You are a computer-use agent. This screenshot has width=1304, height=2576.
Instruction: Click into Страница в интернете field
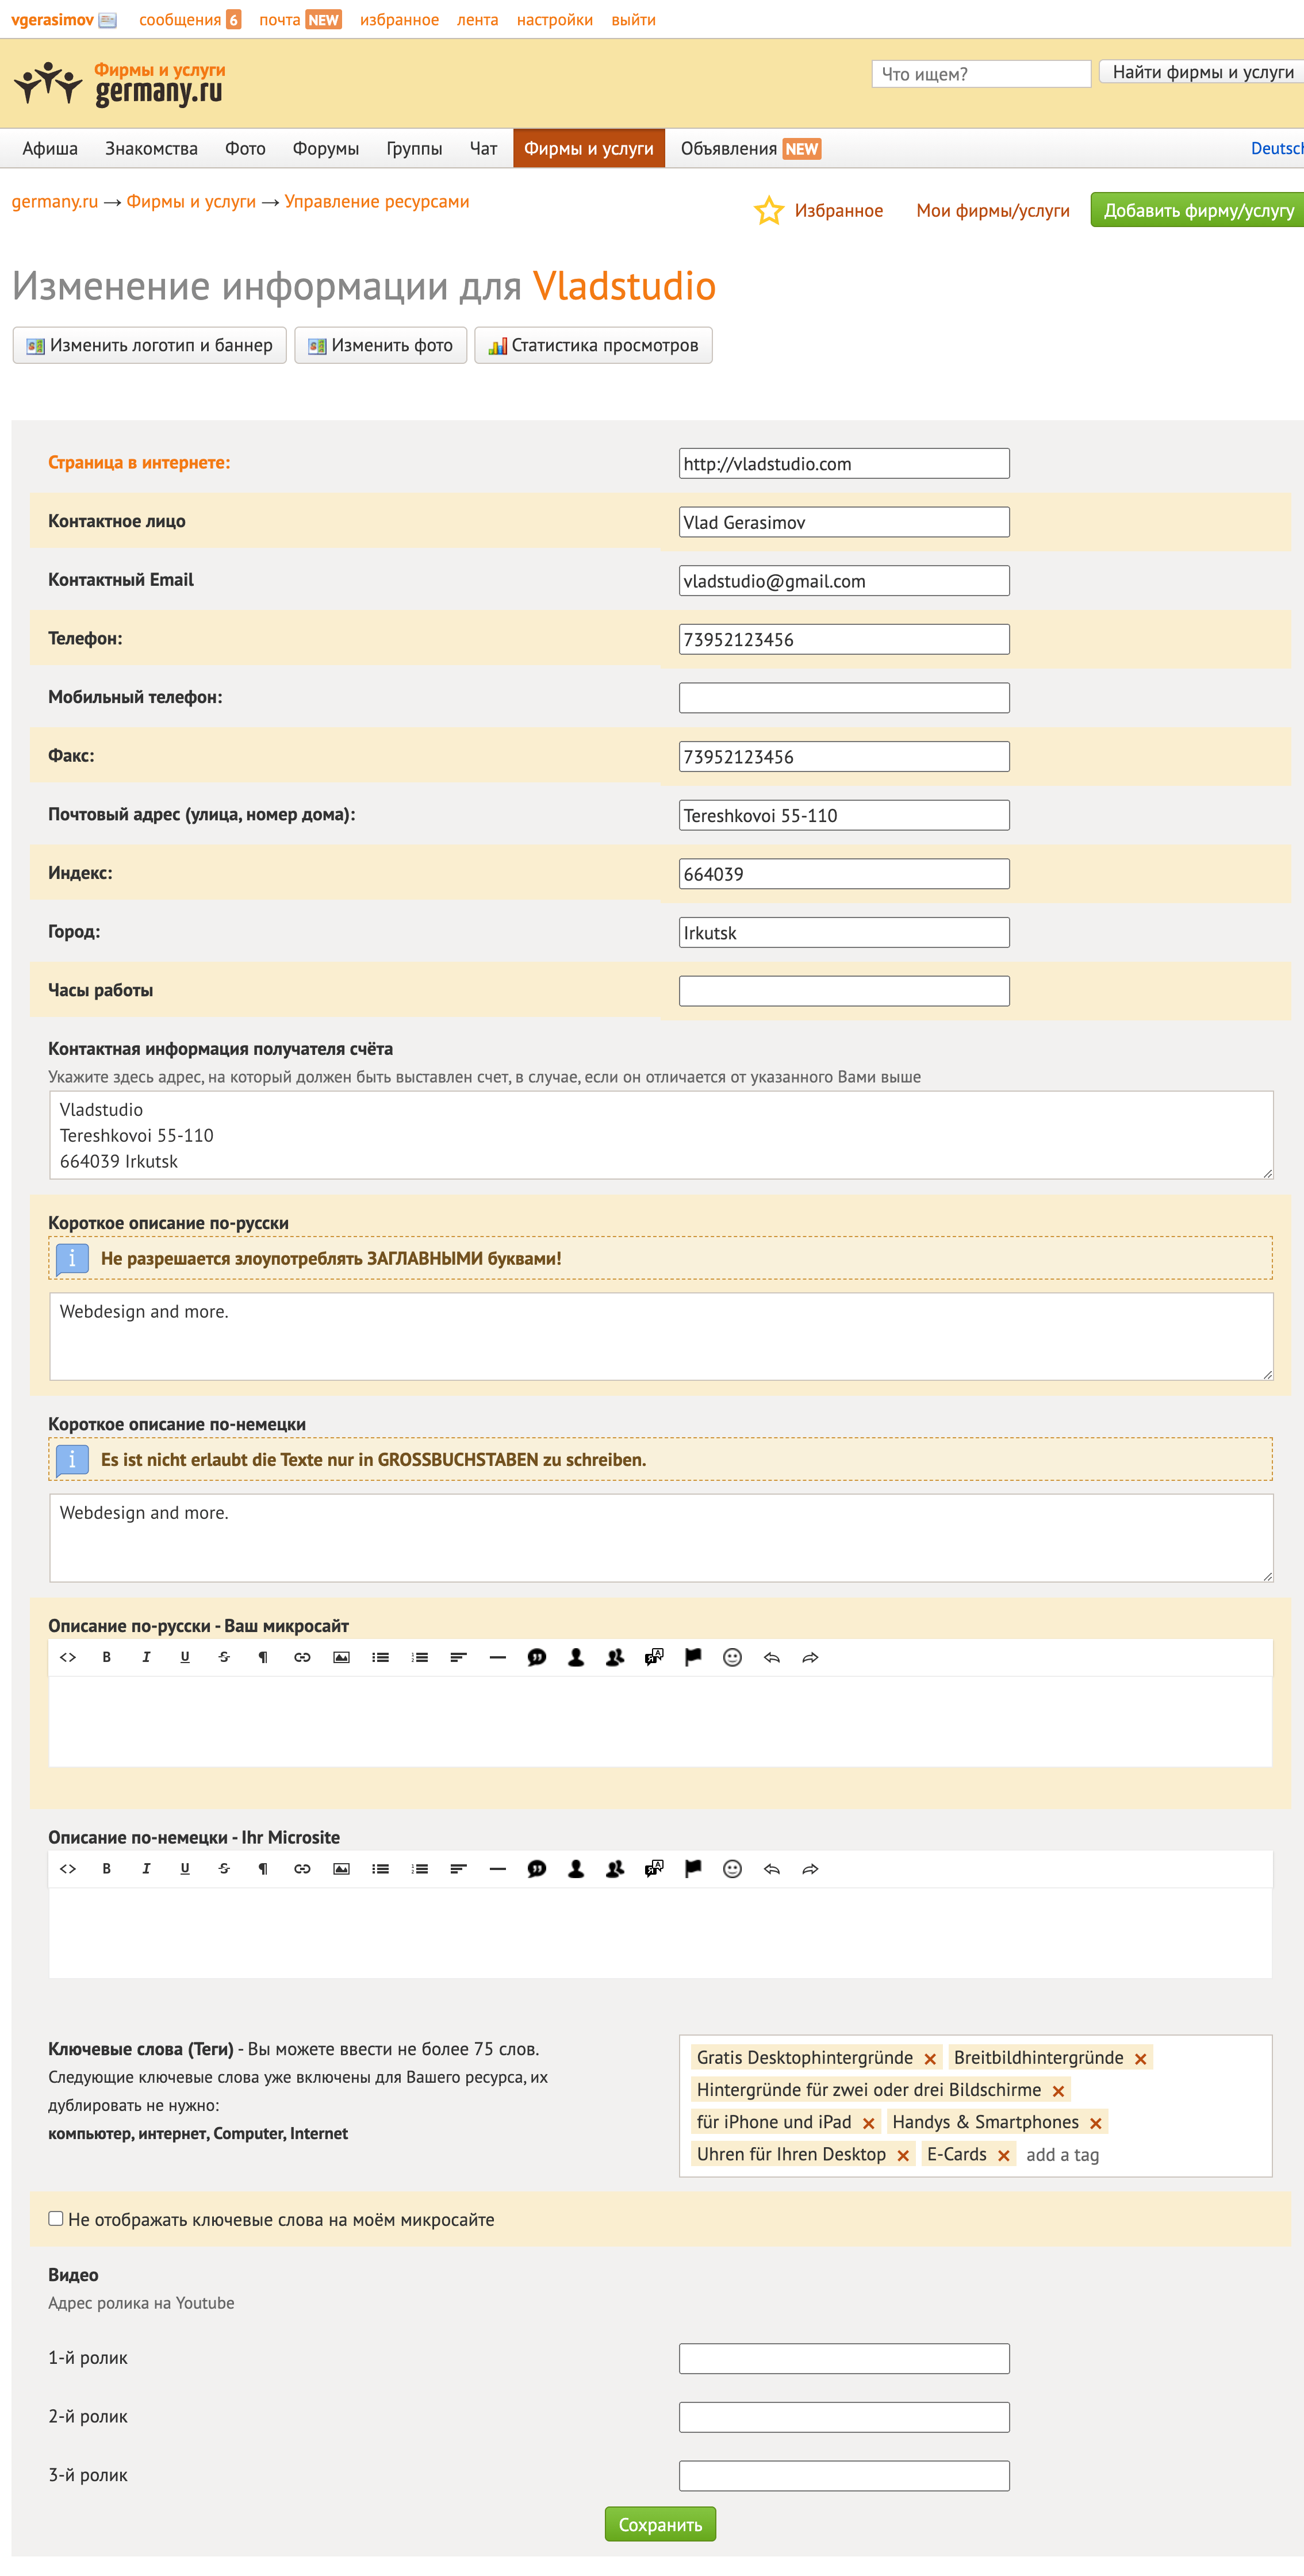844,463
